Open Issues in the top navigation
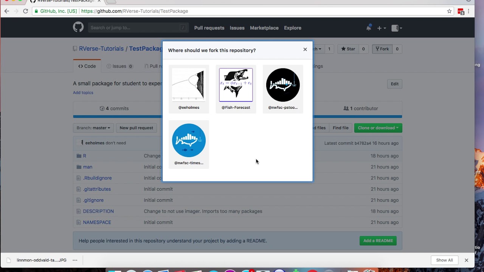The image size is (484, 272). (x=237, y=28)
